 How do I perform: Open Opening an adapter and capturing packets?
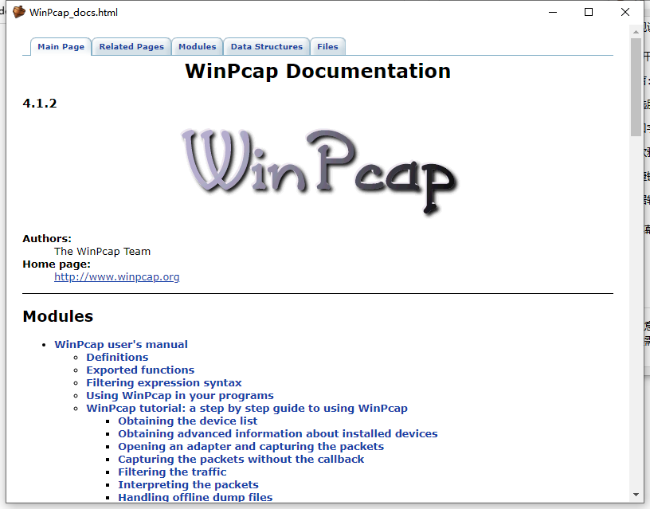251,447
